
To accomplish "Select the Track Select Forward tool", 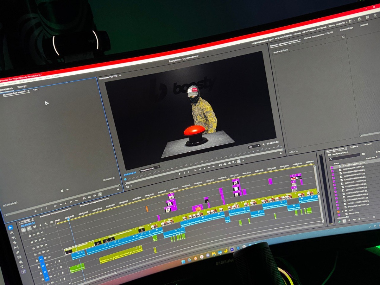I will click(12, 232).
